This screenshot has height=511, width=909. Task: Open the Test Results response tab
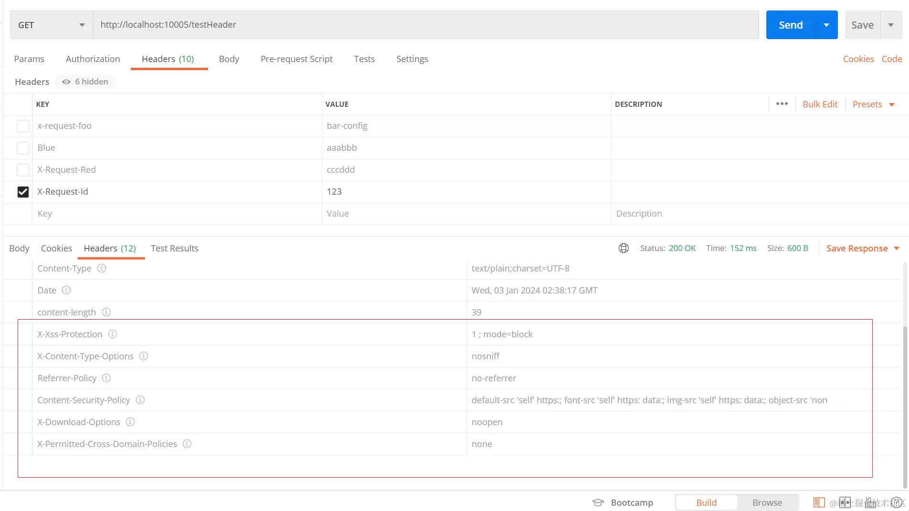[x=174, y=248]
